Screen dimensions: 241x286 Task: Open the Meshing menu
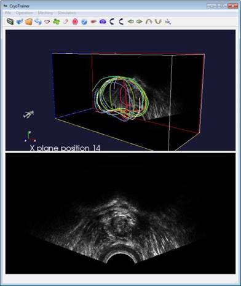[45, 13]
